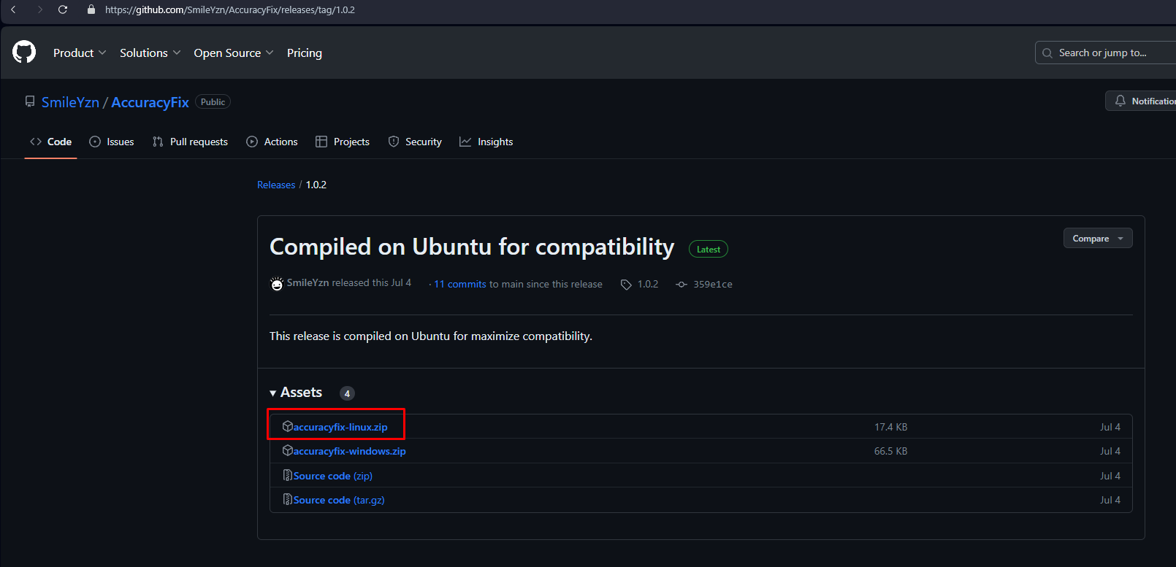Switch to the Security tab
Screen dimensions: 1176x567
(415, 142)
